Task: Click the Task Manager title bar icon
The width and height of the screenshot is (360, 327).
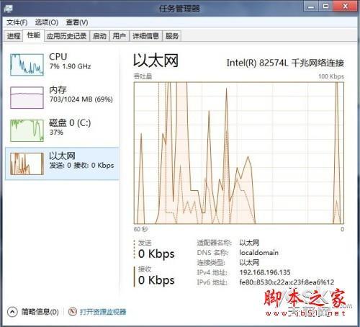Action: [x=8, y=9]
